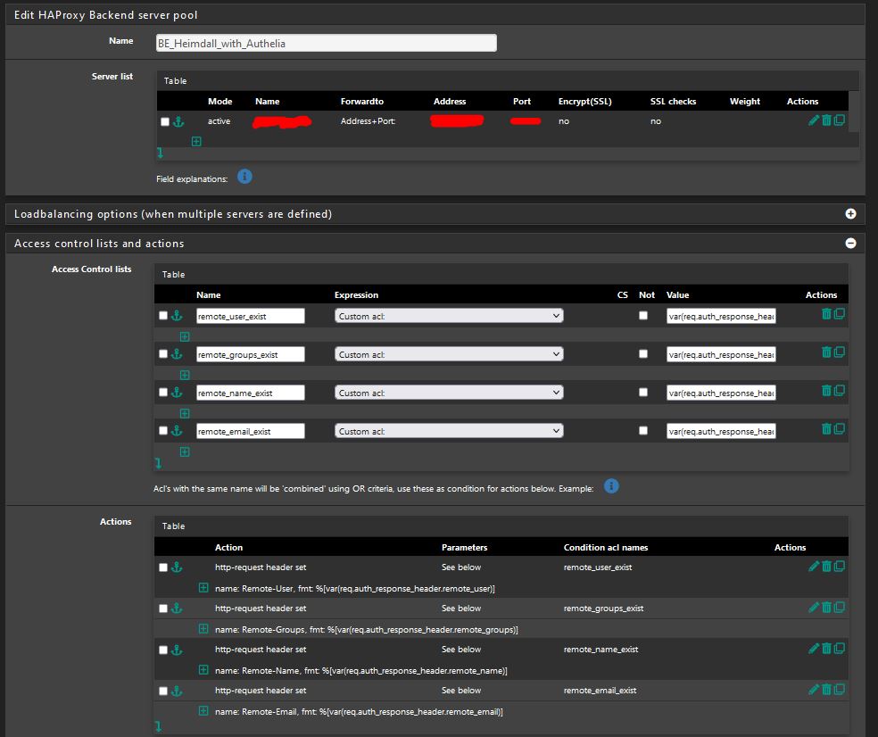Add a new ACL below remote_name_exist
The width and height of the screenshot is (878, 737).
(x=185, y=412)
